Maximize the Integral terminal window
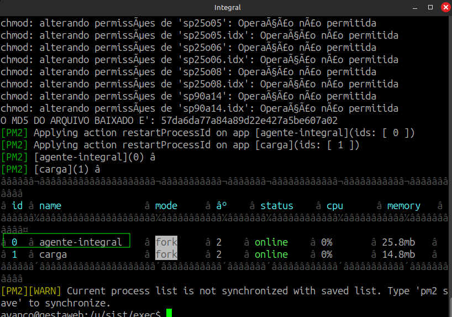Image resolution: width=452 pixels, height=317 pixels. pos(430,8)
